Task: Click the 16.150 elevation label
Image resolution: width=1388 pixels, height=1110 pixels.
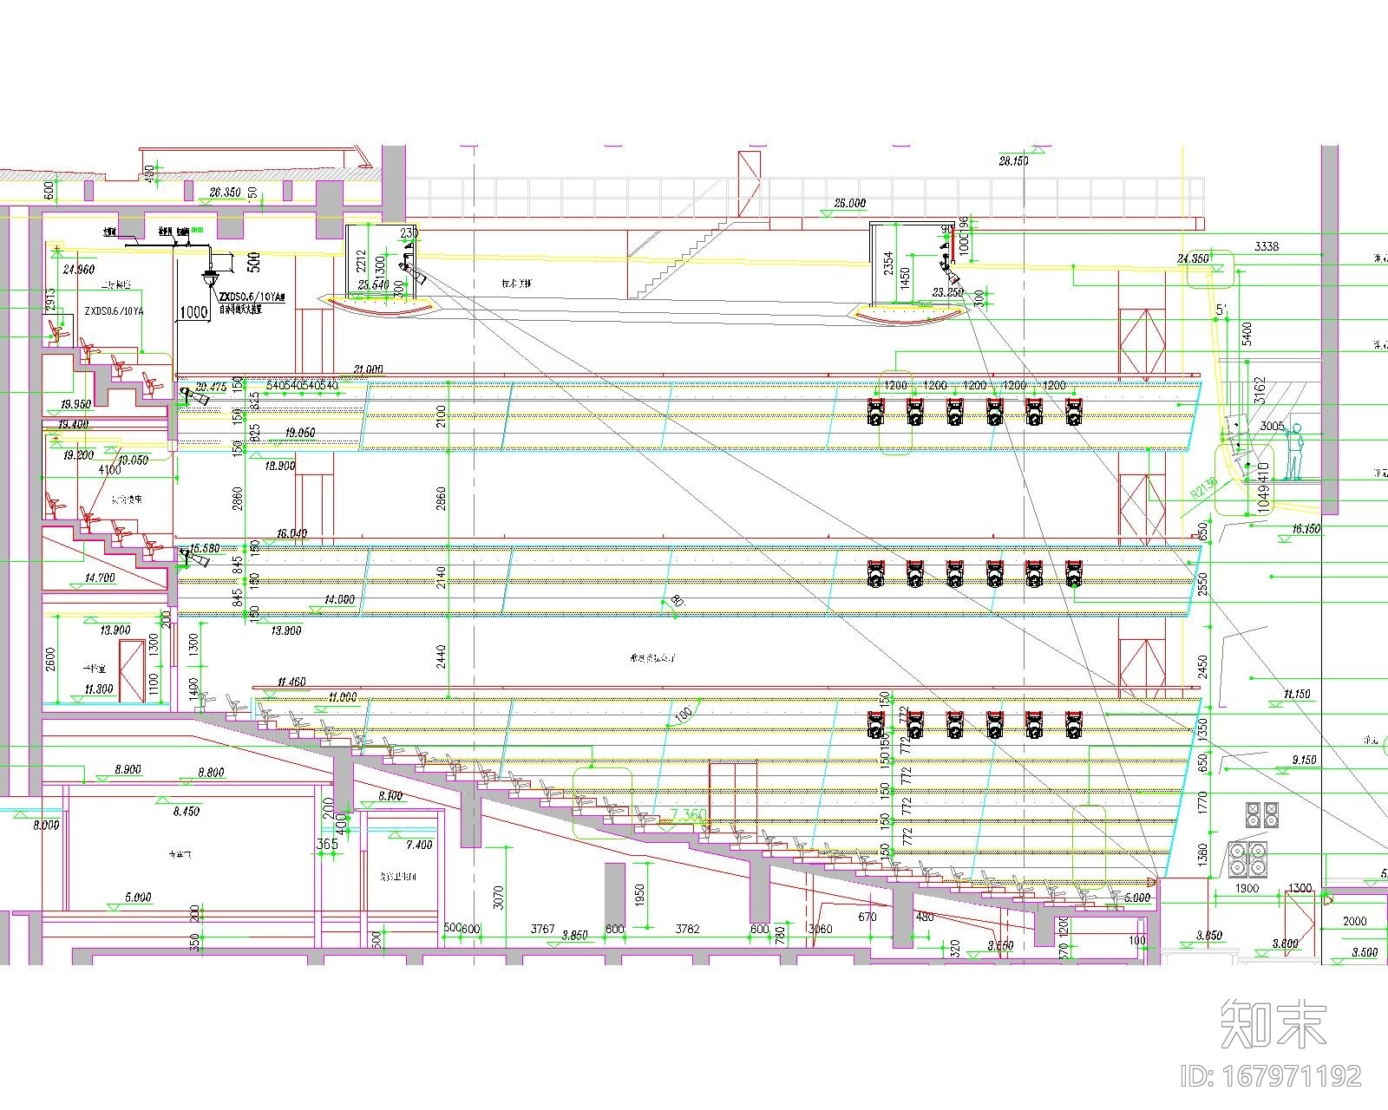Action: point(1306,528)
